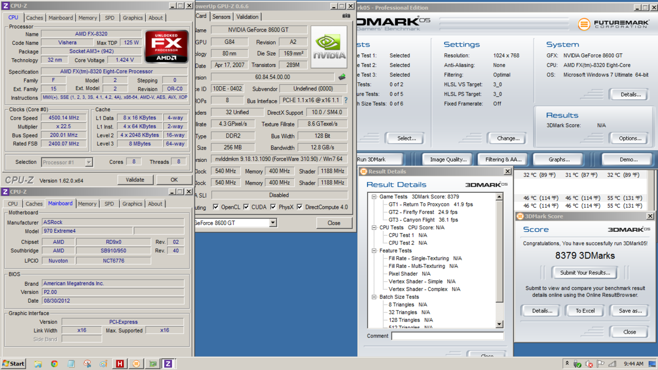The height and width of the screenshot is (370, 658).
Task: Click Submit Your Results button
Action: (x=585, y=273)
